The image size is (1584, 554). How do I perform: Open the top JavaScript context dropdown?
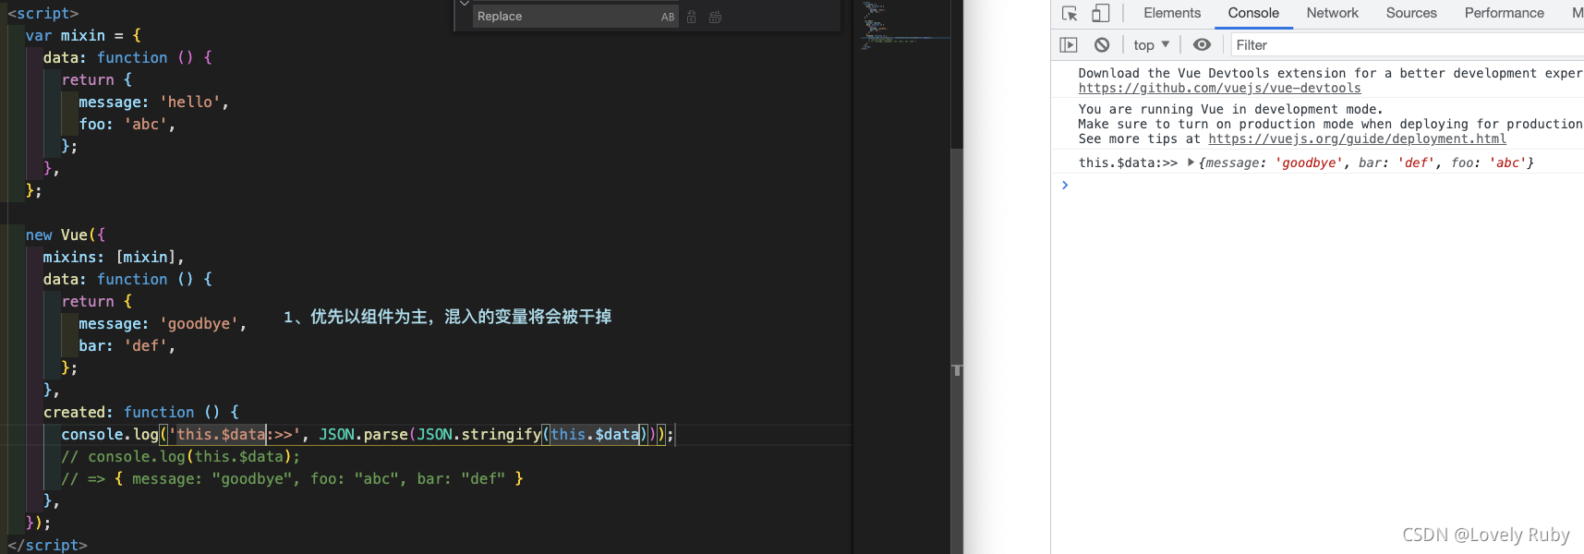coord(1151,44)
